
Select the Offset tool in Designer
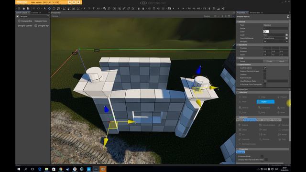tap(243, 129)
